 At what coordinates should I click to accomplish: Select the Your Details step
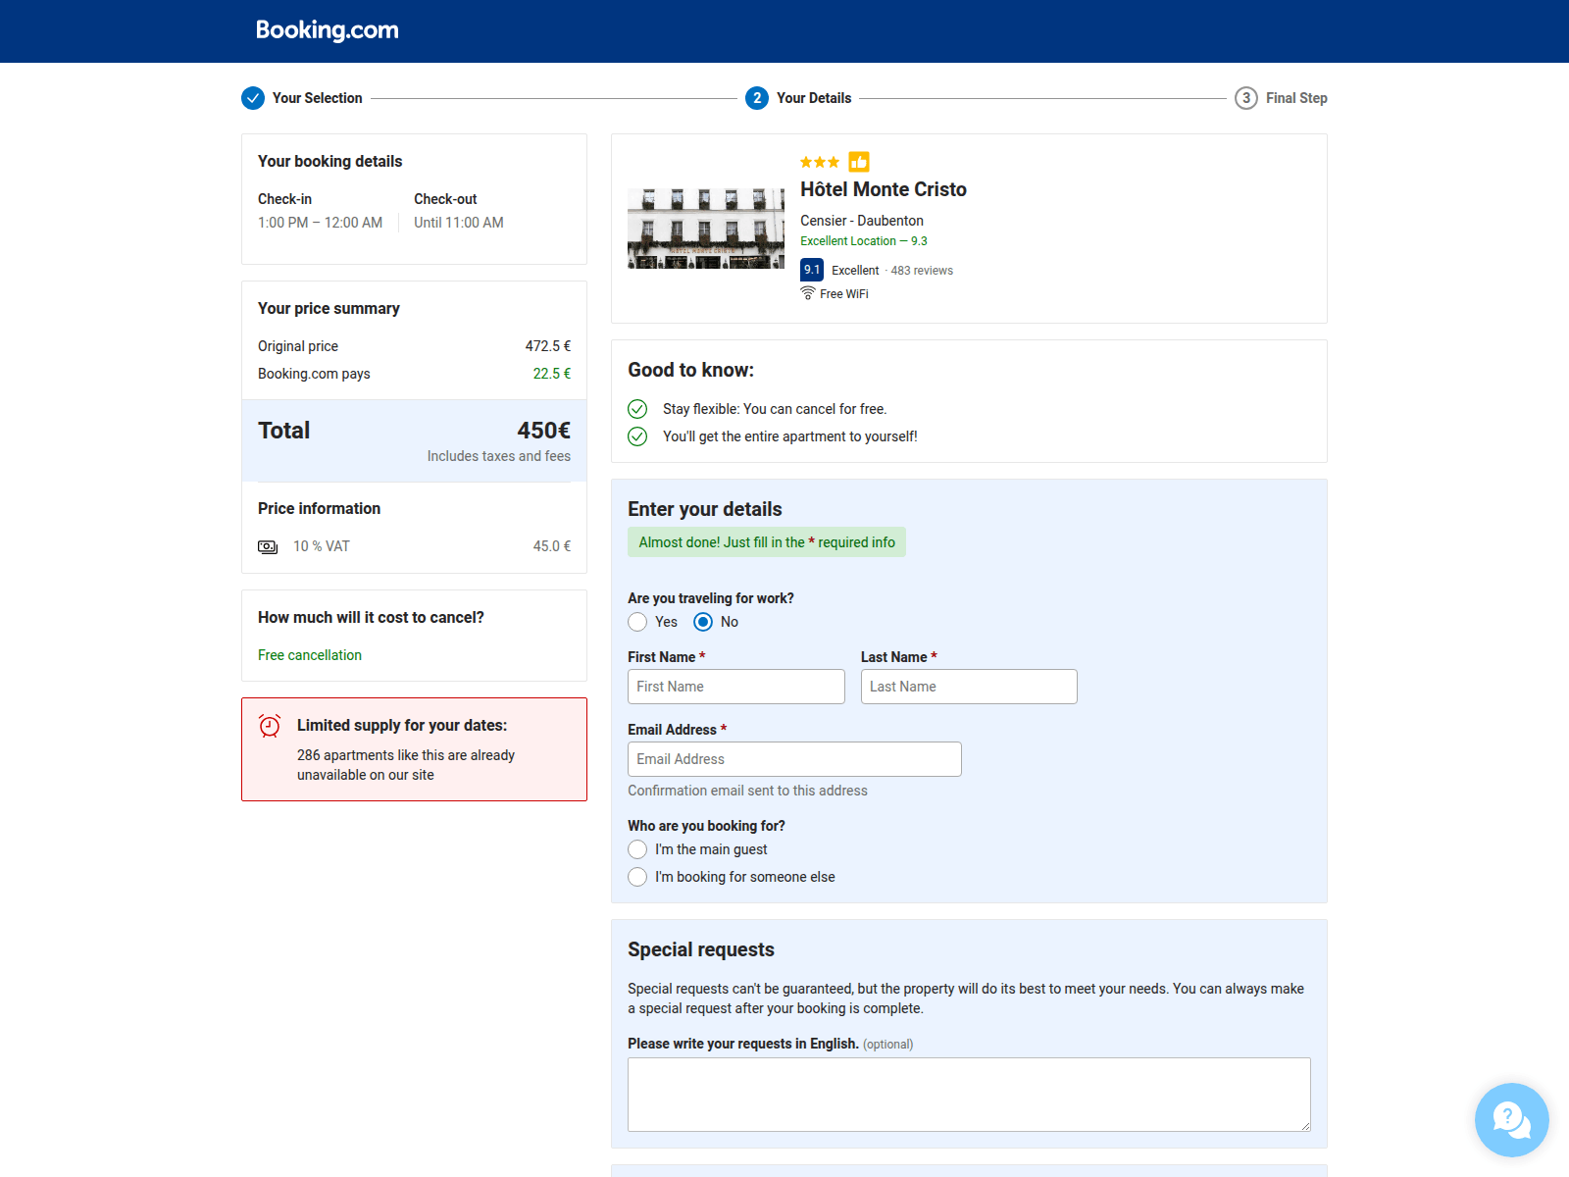coord(814,98)
